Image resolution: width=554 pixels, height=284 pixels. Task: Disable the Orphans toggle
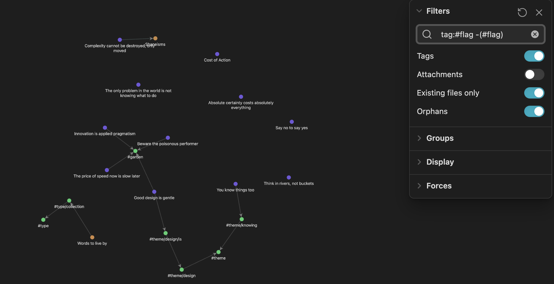click(x=534, y=111)
